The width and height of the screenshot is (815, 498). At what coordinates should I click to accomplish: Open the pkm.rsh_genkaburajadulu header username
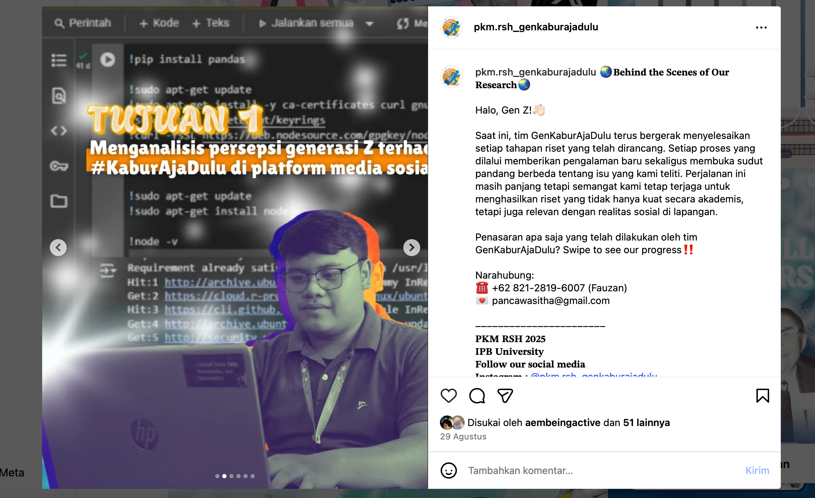536,27
